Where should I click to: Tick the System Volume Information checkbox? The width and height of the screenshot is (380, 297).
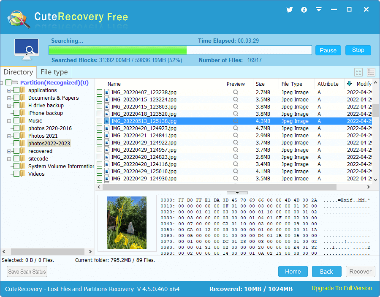pos(16,166)
